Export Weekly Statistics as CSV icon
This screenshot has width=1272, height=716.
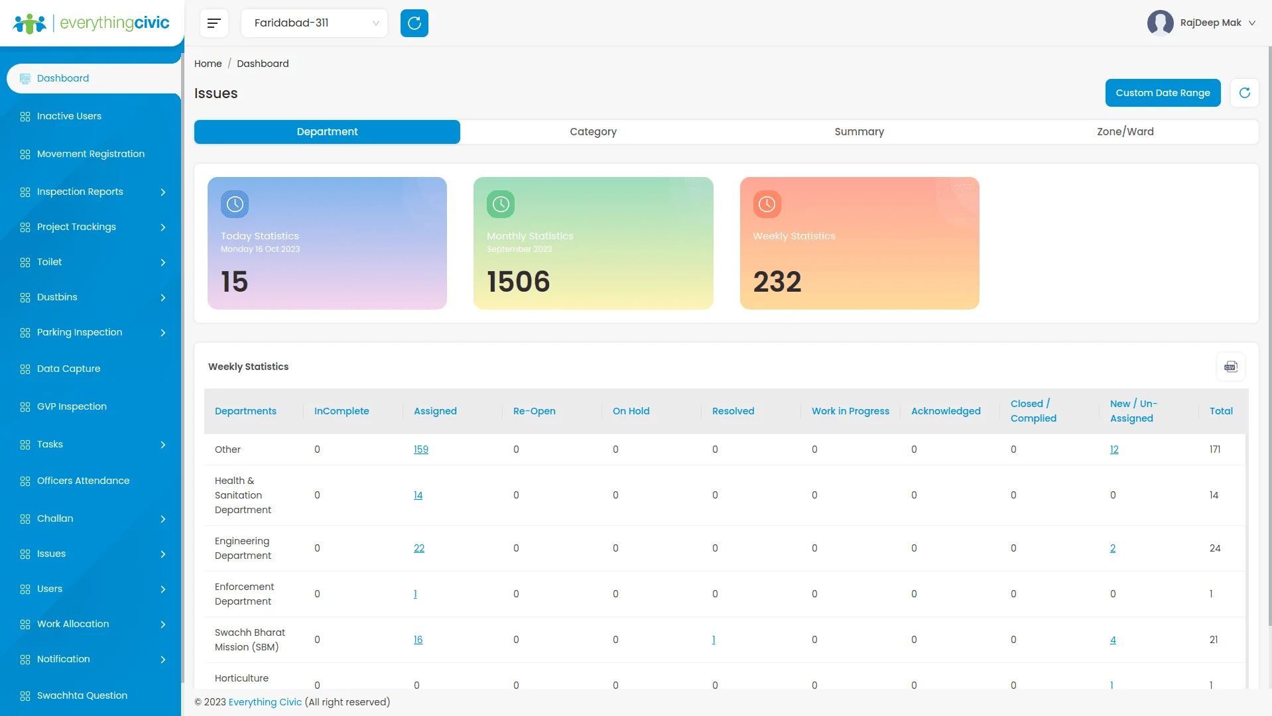(1231, 367)
